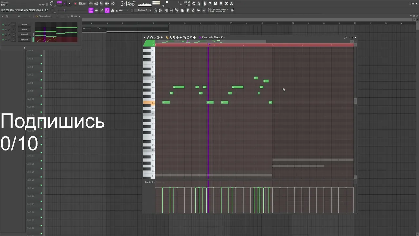Click the microphone recording icon
This screenshot has height=236, width=419.
pyautogui.click(x=205, y=4)
